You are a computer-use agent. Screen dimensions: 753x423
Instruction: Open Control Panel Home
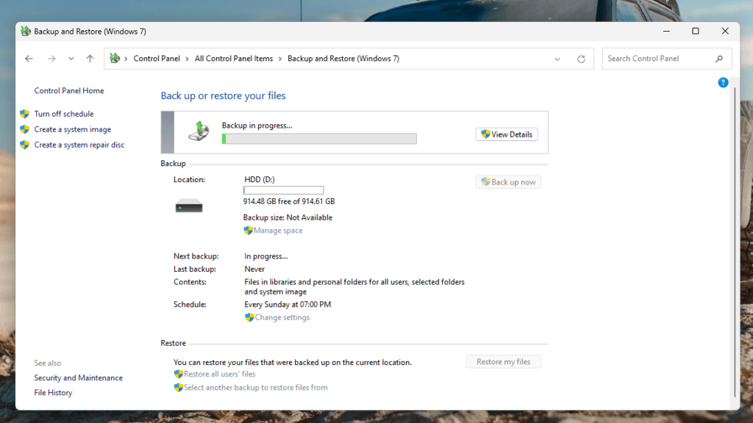tap(68, 90)
